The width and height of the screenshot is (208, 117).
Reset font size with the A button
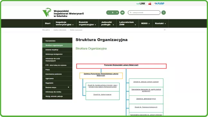point(113,13)
